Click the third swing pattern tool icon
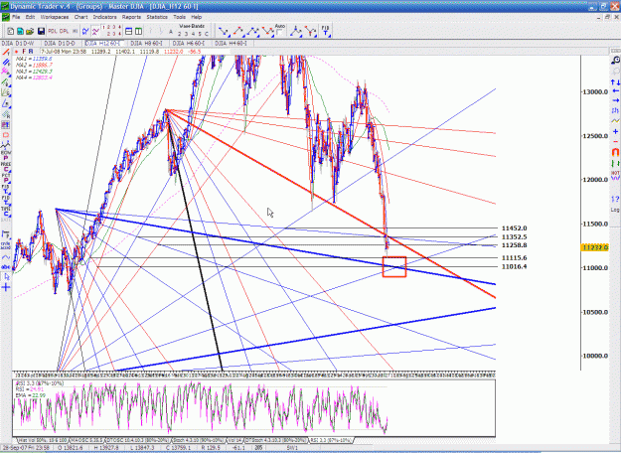The height and width of the screenshot is (453, 621). pos(253,31)
